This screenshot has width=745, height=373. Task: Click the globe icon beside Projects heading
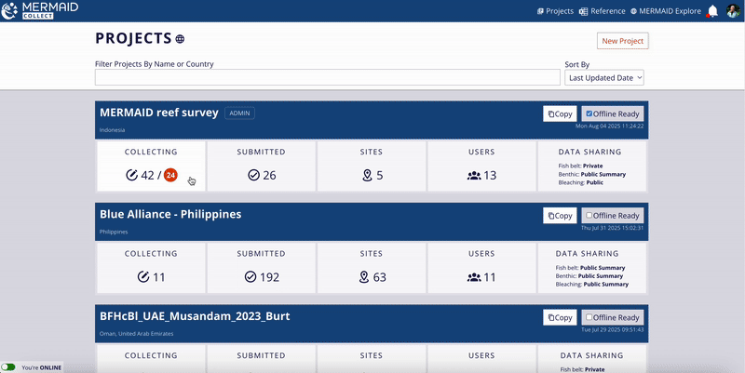(x=180, y=39)
